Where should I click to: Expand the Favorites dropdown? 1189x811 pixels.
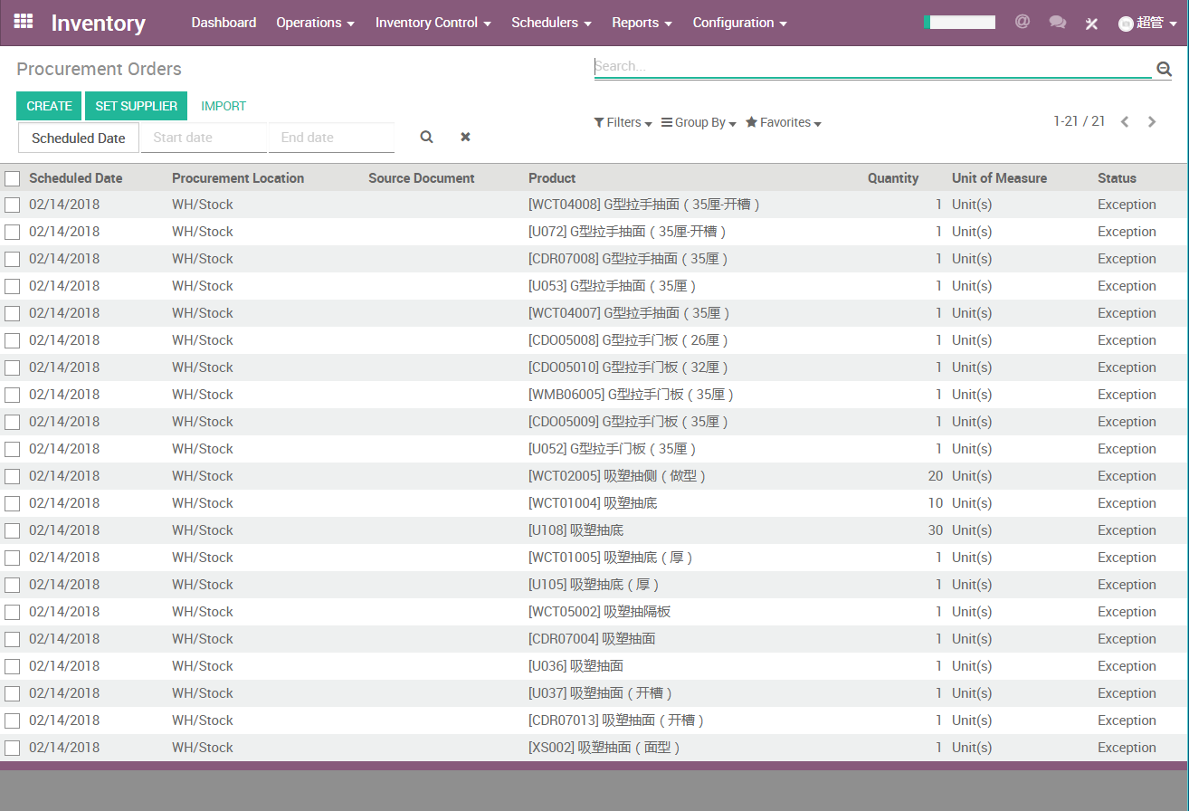coord(783,123)
